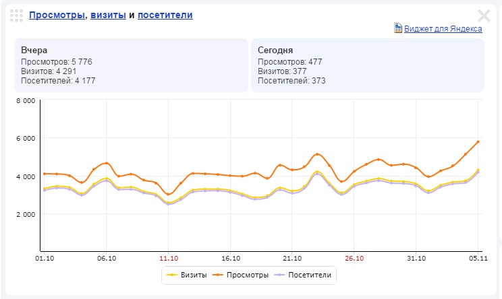Screen dimensions: 502x299
Task: Click the red 26.10 date axis label
Action: coord(354,258)
